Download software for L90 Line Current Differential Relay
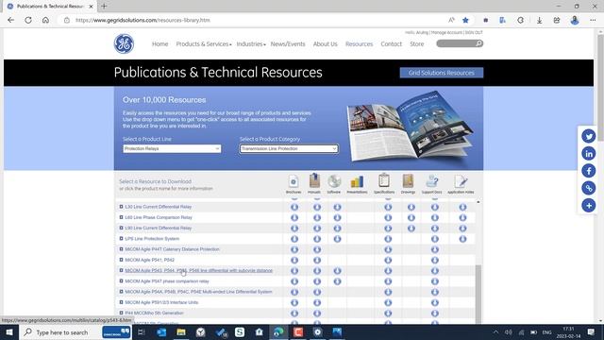Image resolution: width=604 pixels, height=340 pixels. pyautogui.click(x=337, y=229)
